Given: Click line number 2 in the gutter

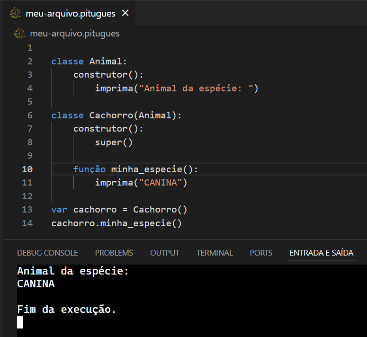Looking at the screenshot, I should tap(30, 62).
